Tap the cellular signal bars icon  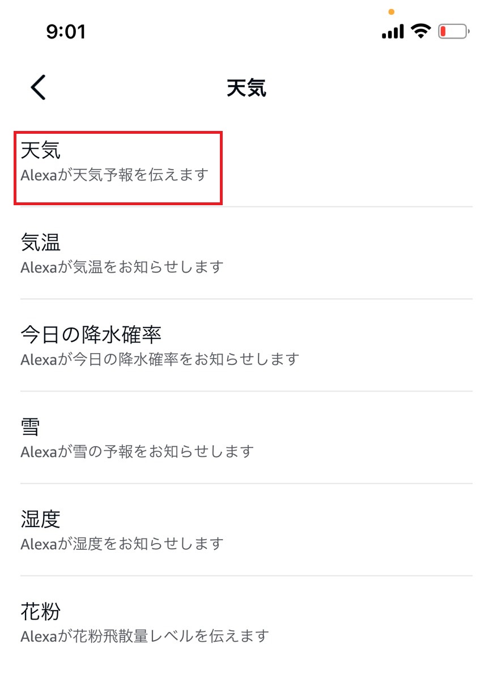(393, 31)
